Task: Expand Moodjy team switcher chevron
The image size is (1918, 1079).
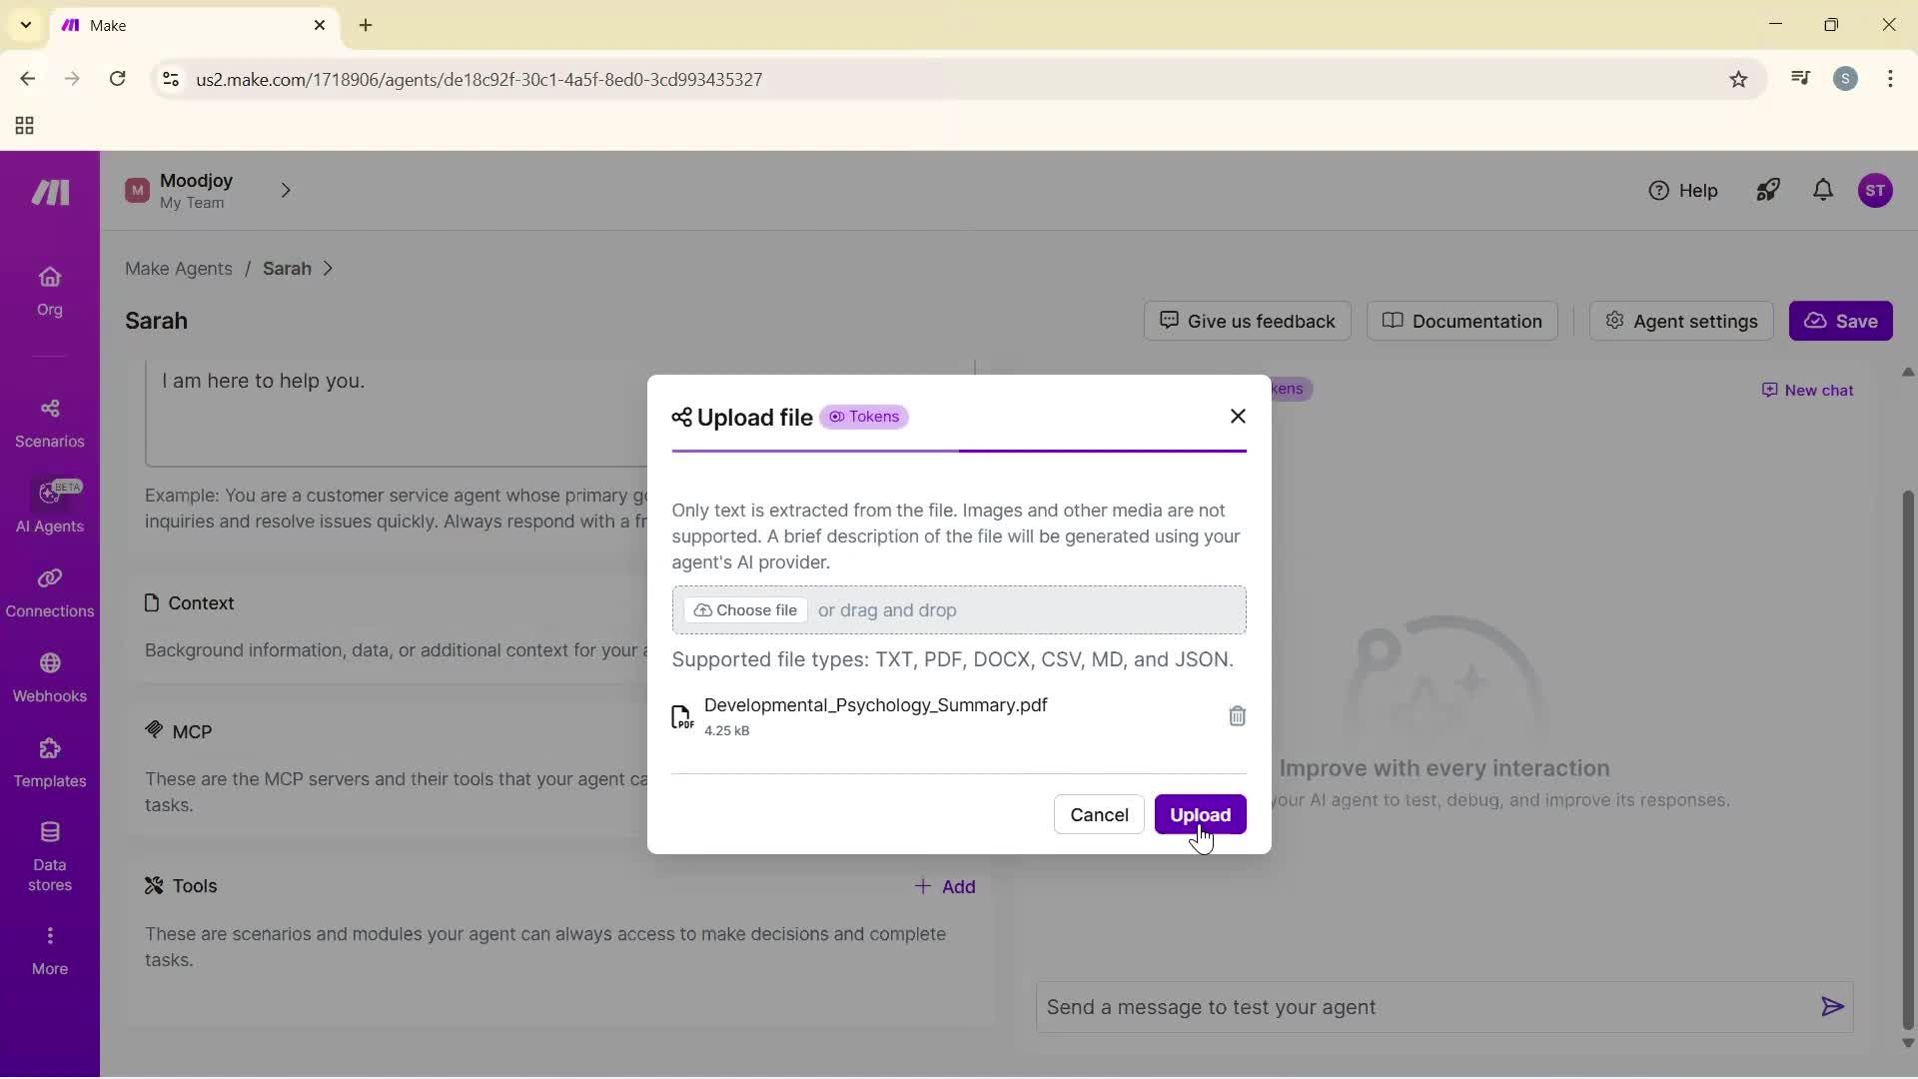Action: (286, 191)
